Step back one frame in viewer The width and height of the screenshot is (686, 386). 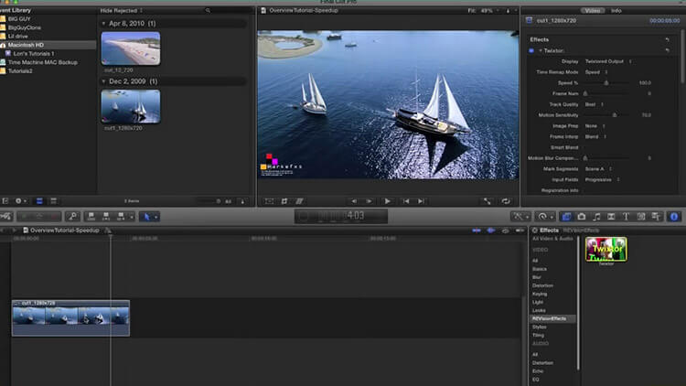pyautogui.click(x=354, y=201)
